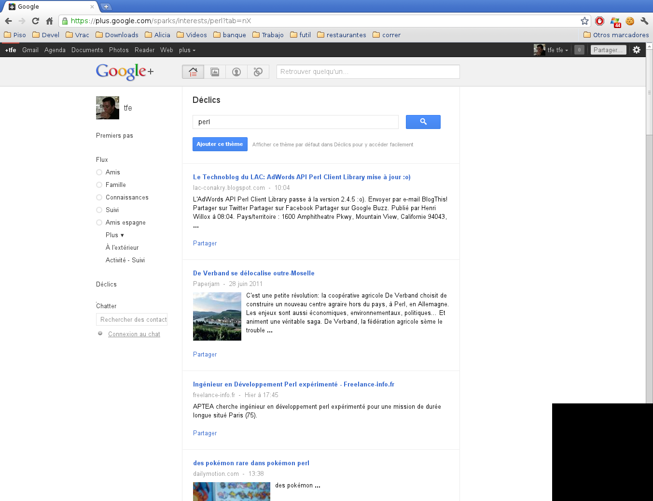Open Reader from the Google bar
This screenshot has height=501, width=653.
coord(145,50)
